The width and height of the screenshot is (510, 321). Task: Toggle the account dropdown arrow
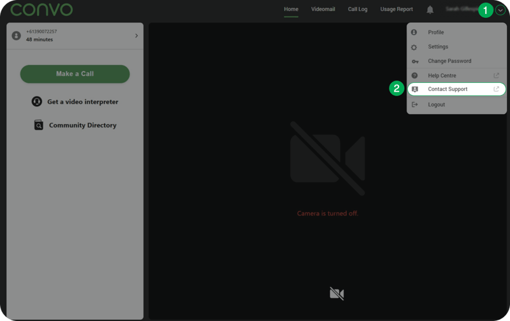click(x=500, y=10)
